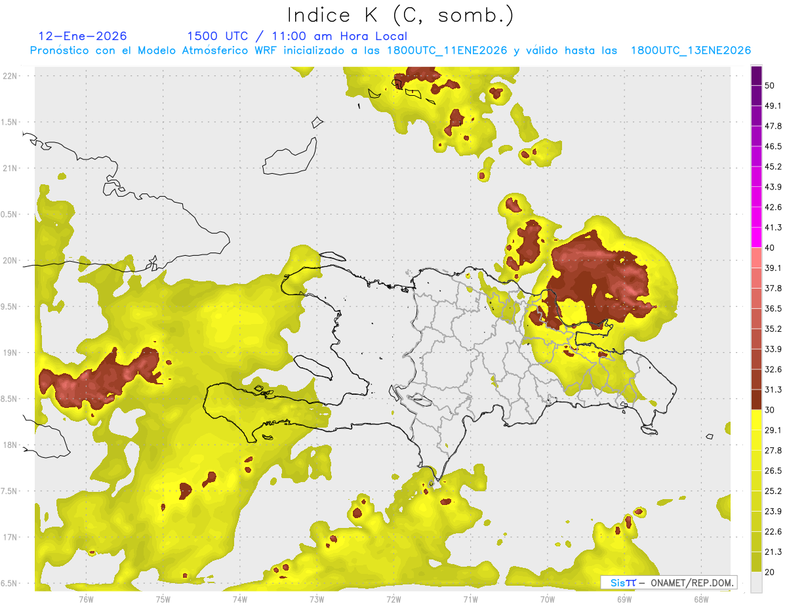Image resolution: width=787 pixels, height=608 pixels.
Task: Click the legend value '20'
Action: 770,572
